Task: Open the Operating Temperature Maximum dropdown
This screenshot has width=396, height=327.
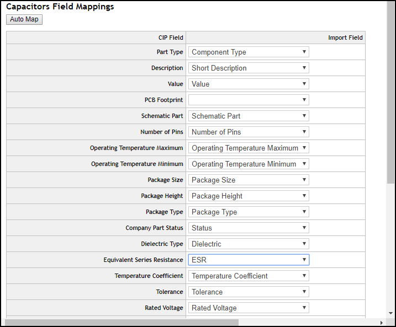Action: (249, 148)
